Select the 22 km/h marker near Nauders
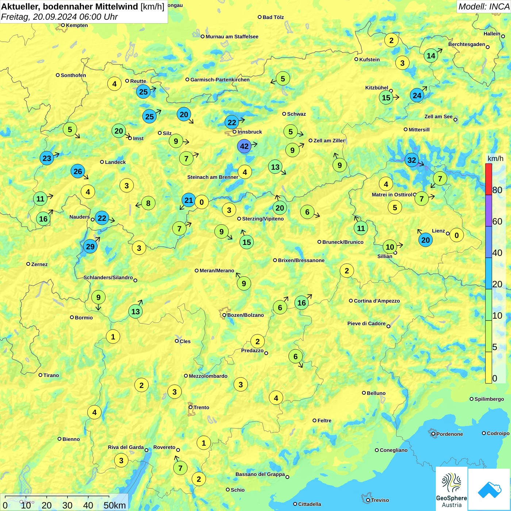 102,218
